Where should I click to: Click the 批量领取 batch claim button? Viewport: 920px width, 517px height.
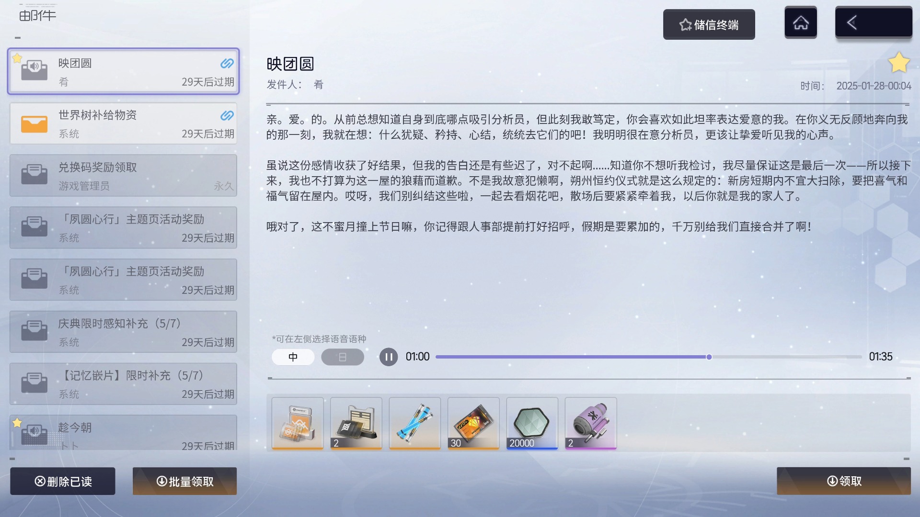coord(184,481)
